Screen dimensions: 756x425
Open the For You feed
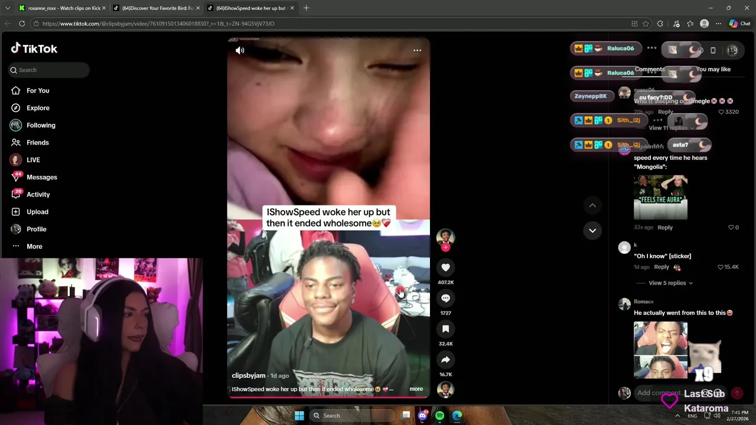pos(38,90)
